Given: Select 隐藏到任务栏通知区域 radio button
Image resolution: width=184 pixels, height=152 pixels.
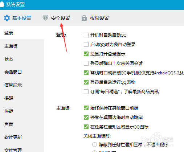Looking at the screenshot, I should pyautogui.click(x=94, y=144).
